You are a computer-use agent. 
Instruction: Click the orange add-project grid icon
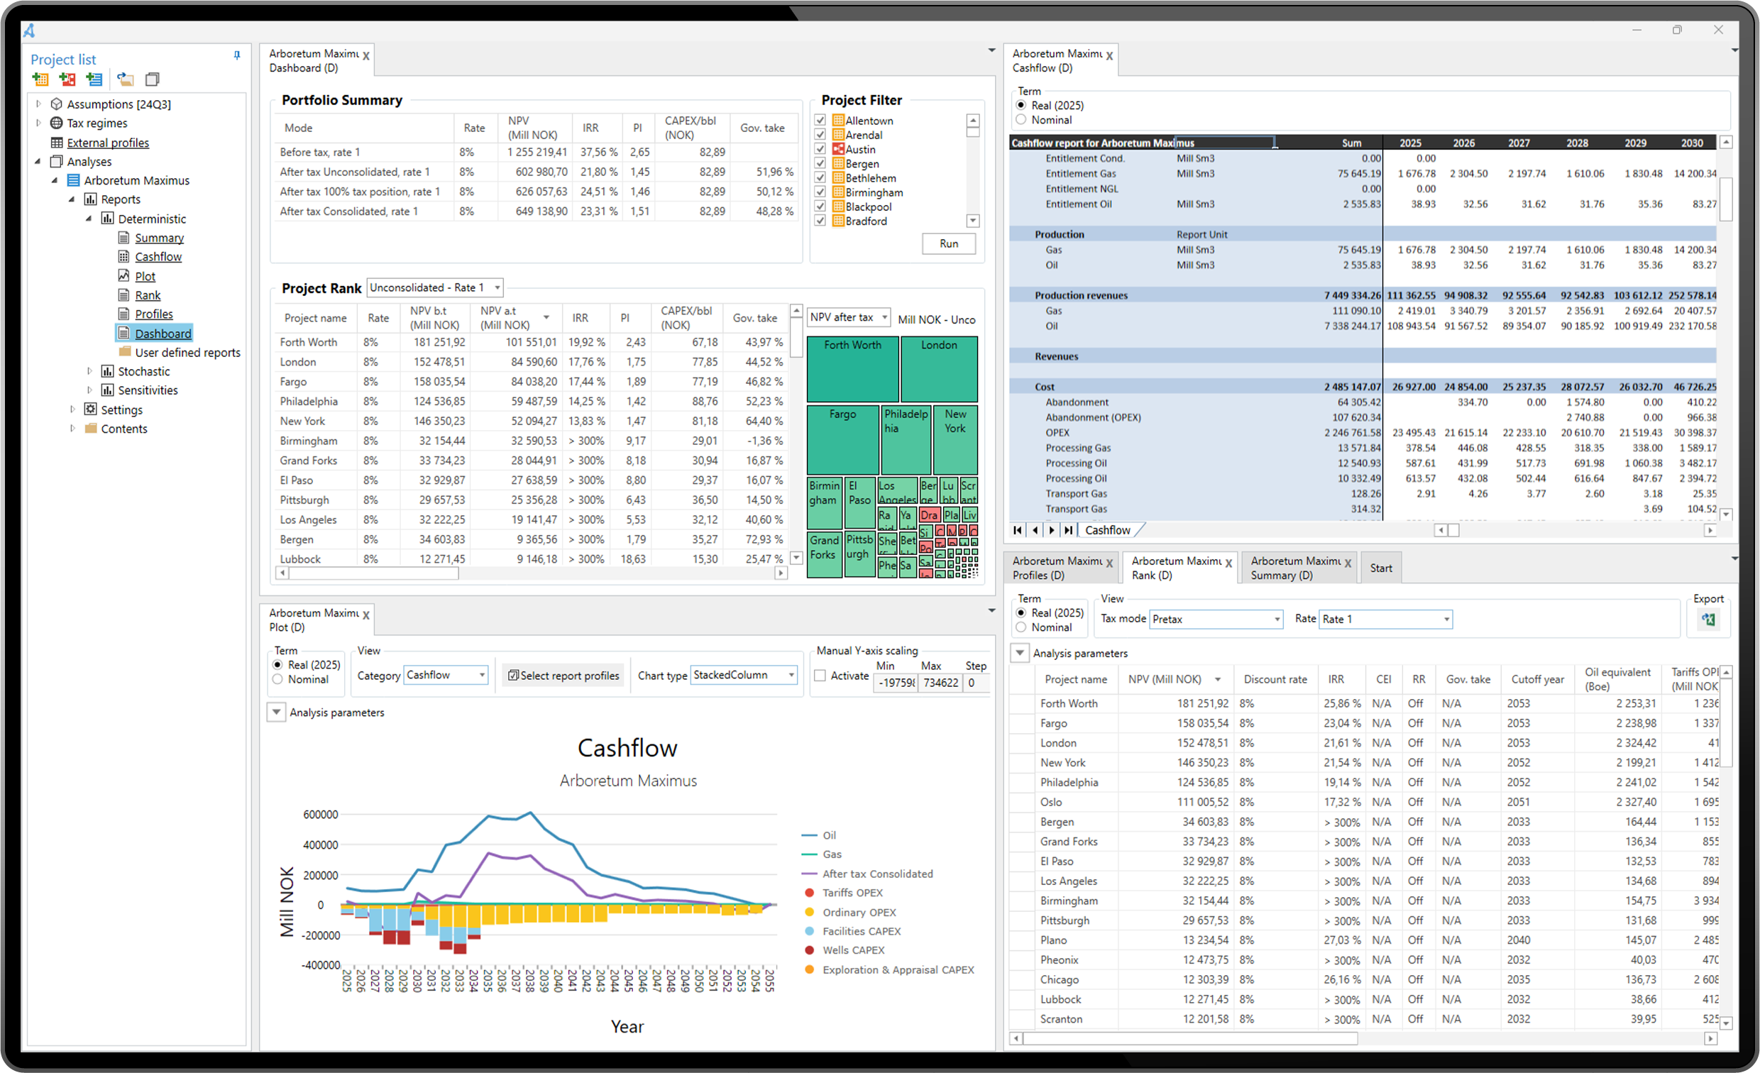[x=40, y=79]
